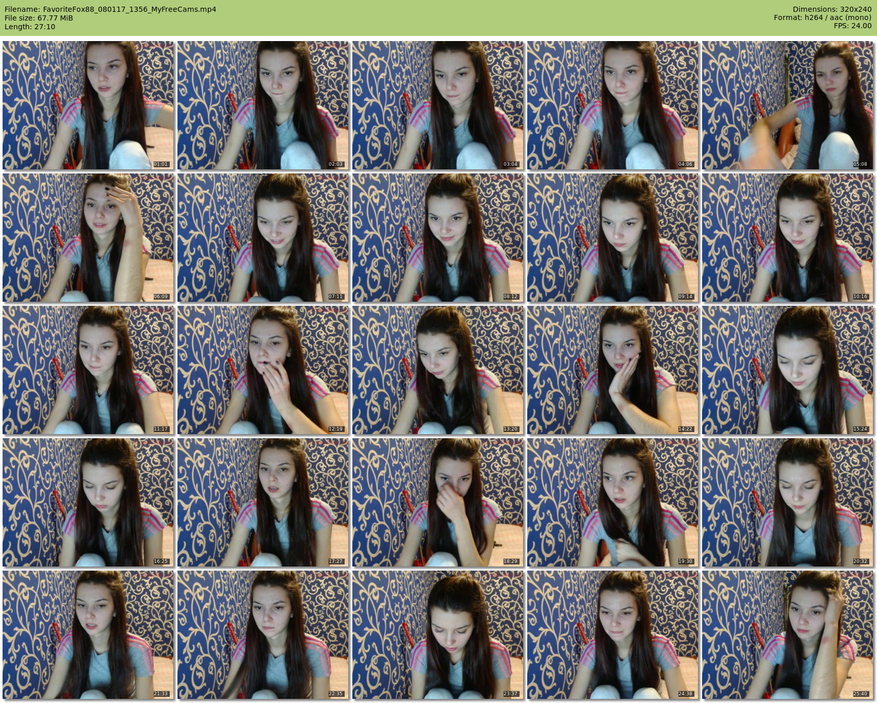Screen dimensions: 877x703
Task: Select the thumbnail timestamped 14:22
Action: click(x=612, y=370)
